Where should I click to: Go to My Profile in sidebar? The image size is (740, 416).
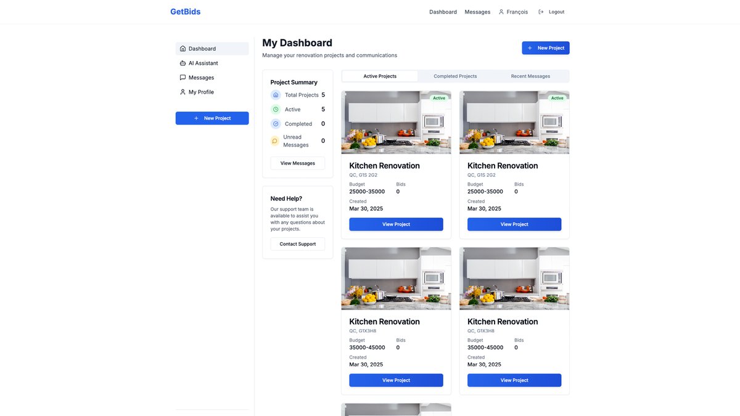click(x=212, y=92)
